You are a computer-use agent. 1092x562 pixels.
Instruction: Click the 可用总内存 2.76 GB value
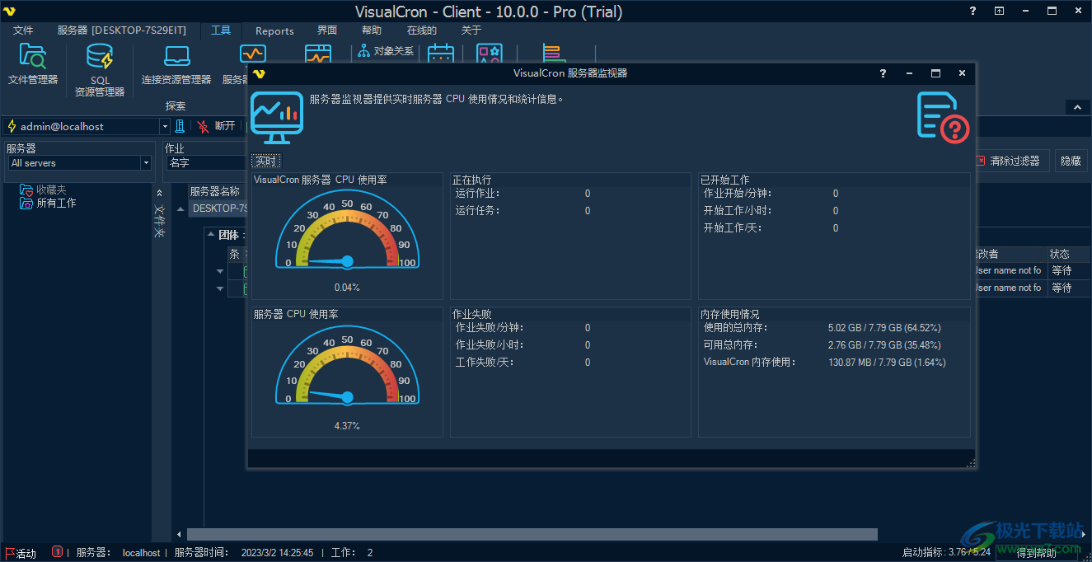pyautogui.click(x=884, y=345)
